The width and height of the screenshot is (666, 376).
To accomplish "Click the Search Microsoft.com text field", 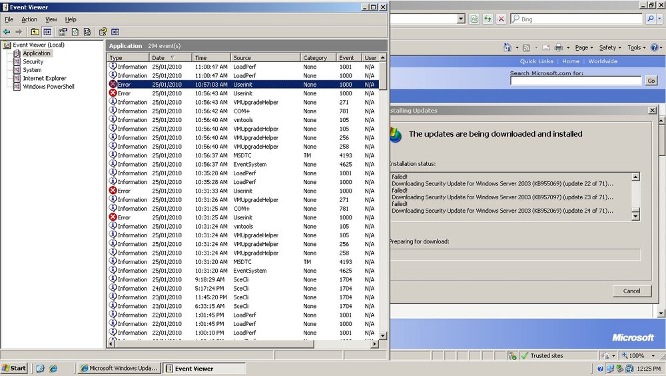I will [575, 81].
